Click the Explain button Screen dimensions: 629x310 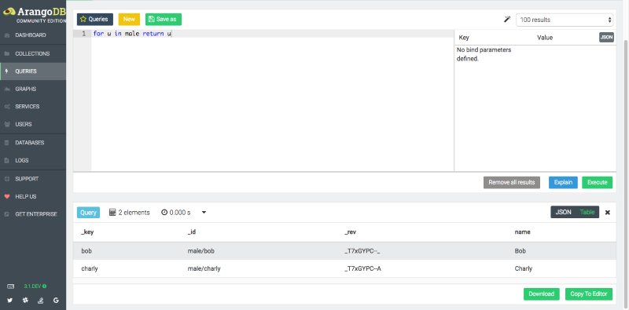(x=563, y=182)
